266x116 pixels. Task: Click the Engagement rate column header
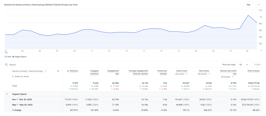(x=113, y=72)
